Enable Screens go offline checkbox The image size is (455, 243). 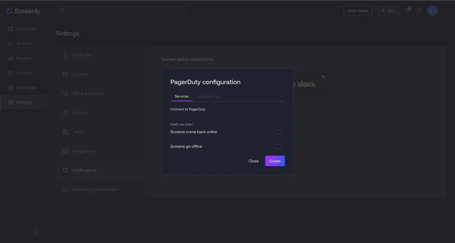[x=279, y=146]
